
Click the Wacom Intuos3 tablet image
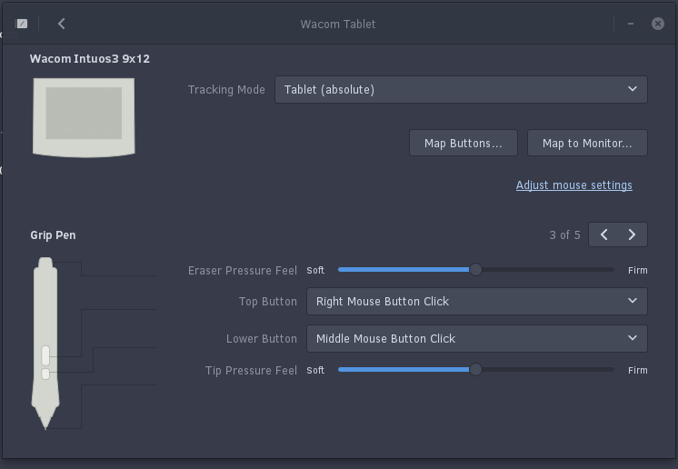[x=84, y=117]
